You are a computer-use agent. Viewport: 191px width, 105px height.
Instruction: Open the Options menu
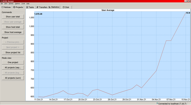pyautogui.click(x=17, y=4)
